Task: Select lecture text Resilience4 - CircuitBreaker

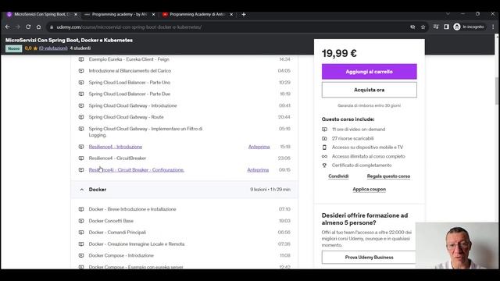Action: [x=117, y=158]
